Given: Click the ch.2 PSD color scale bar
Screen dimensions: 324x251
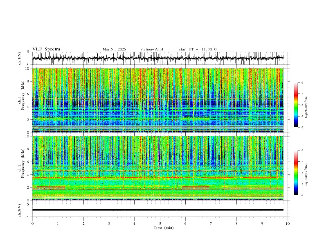Looking at the screenshot, I should tap(296, 173).
